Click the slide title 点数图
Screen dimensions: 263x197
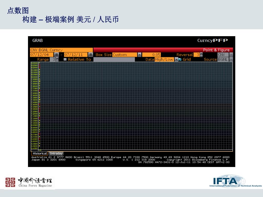pyautogui.click(x=18, y=11)
